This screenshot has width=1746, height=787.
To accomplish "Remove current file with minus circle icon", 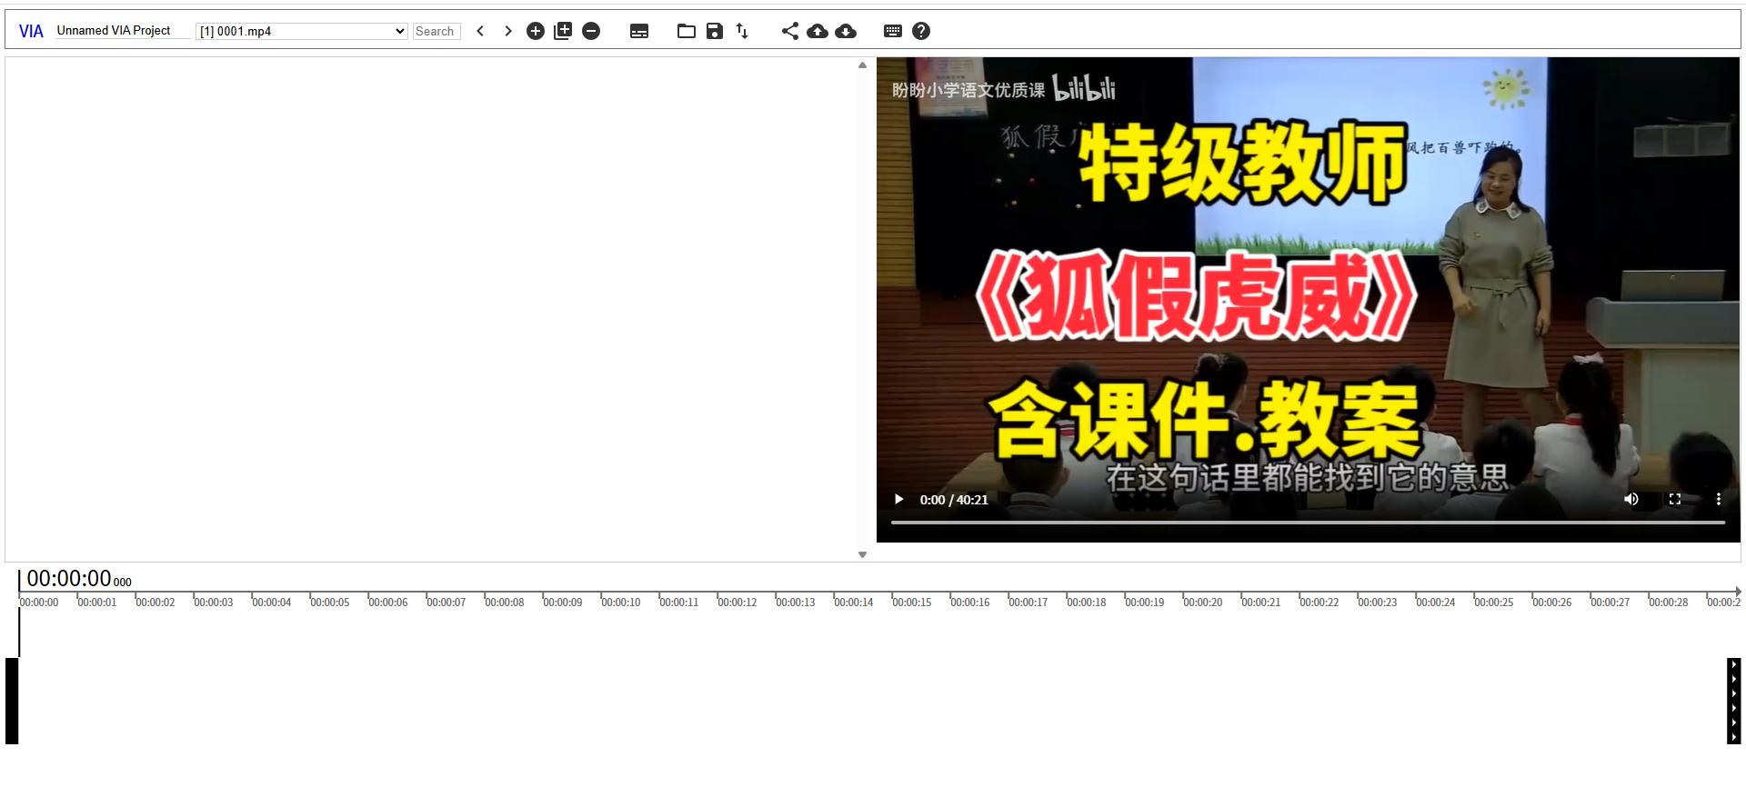I will [591, 31].
